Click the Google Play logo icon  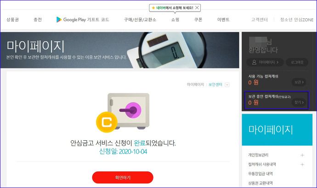(59, 19)
